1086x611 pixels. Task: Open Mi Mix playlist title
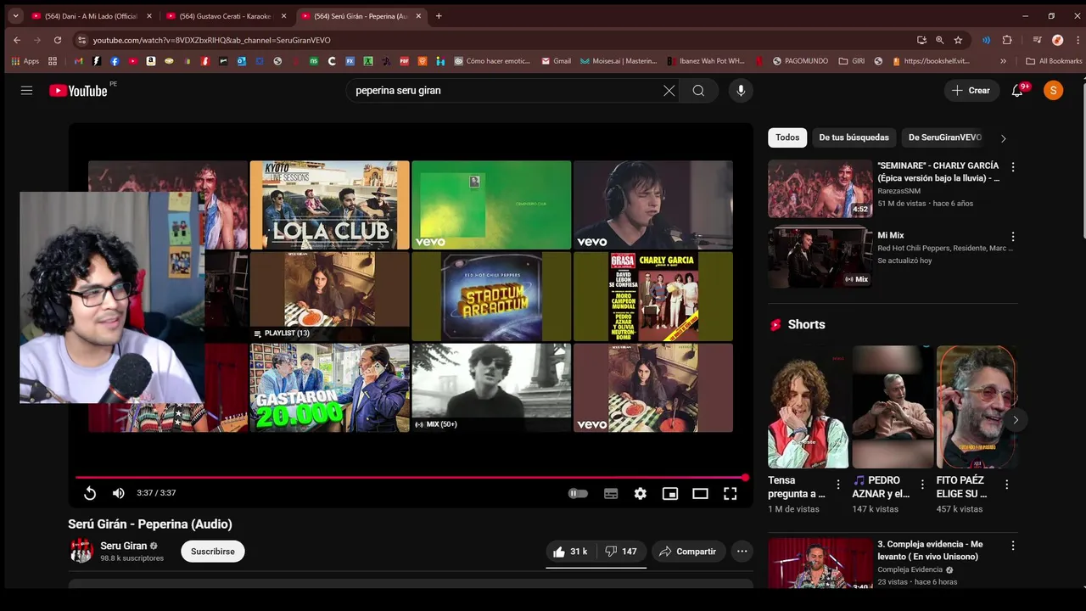[891, 235]
